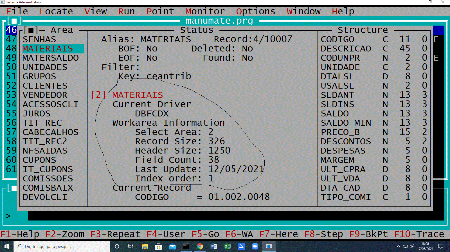Close the Area dialog with its box control
450x252 pixels.
(31, 30)
